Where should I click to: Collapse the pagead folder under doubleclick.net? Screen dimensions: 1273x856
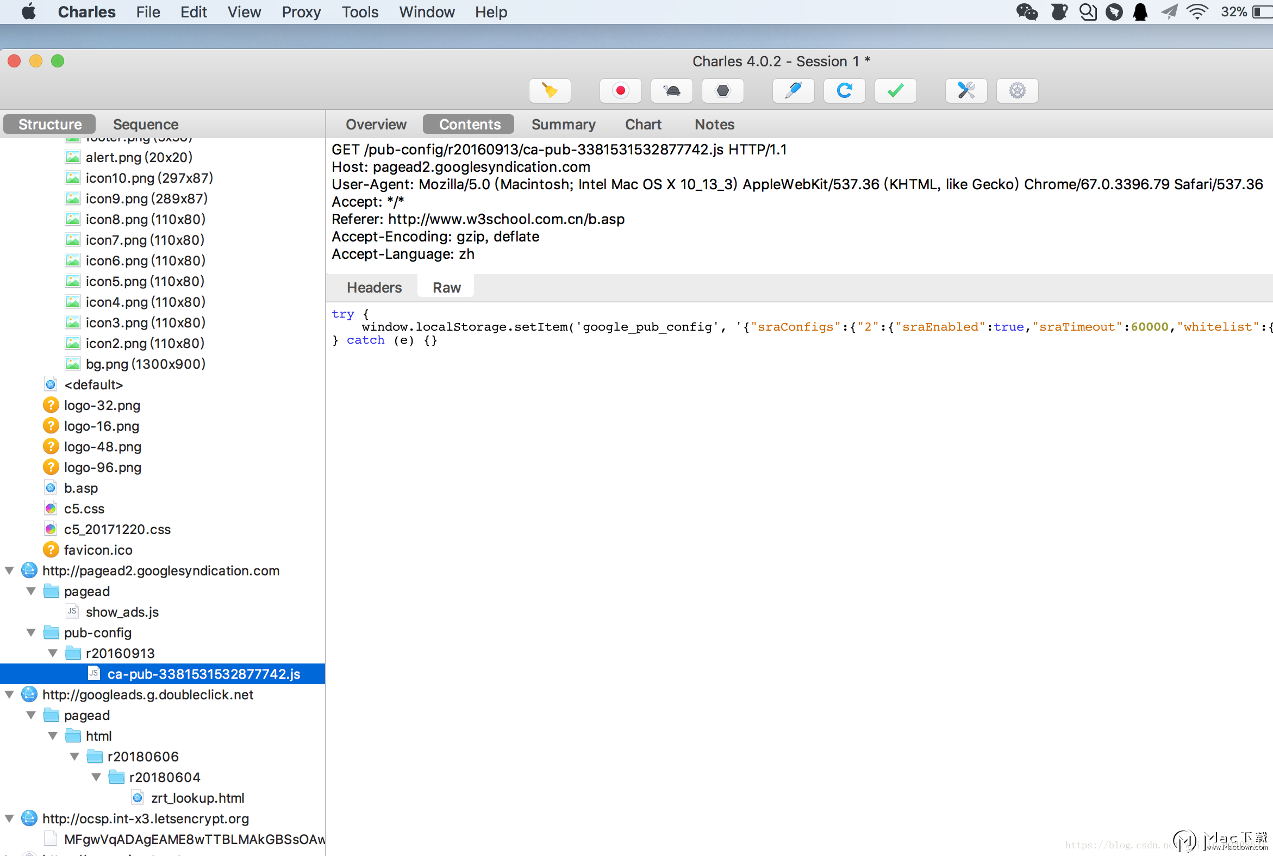[31, 715]
